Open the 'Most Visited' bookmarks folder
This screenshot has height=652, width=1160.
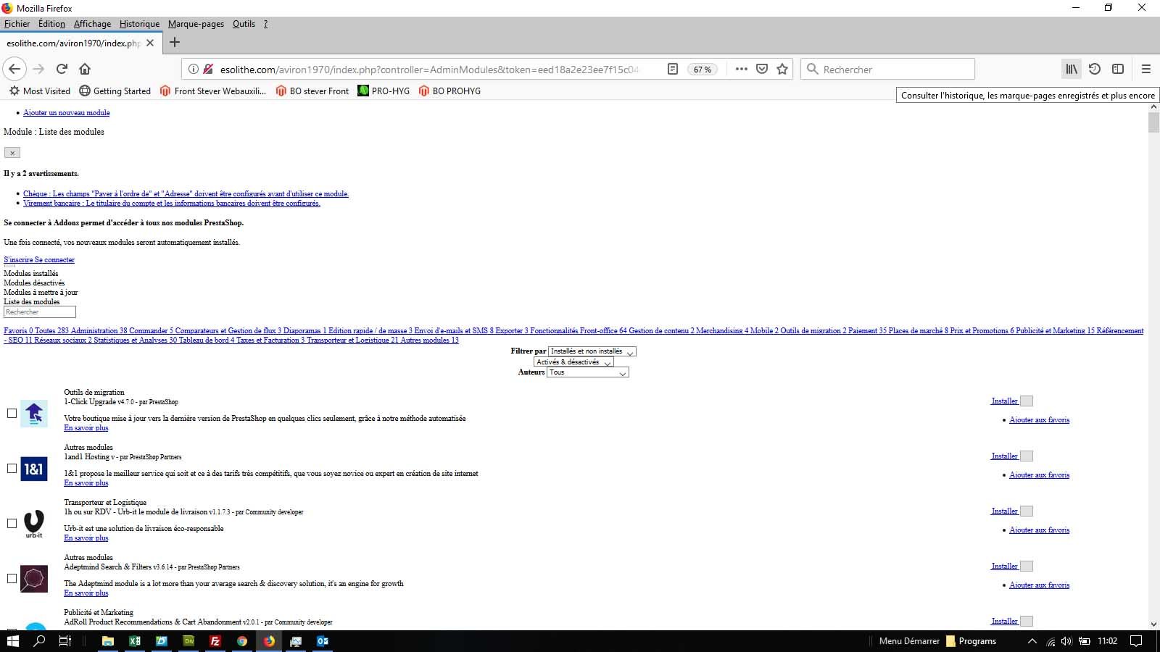(x=39, y=91)
